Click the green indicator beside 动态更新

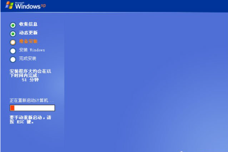[13, 34]
